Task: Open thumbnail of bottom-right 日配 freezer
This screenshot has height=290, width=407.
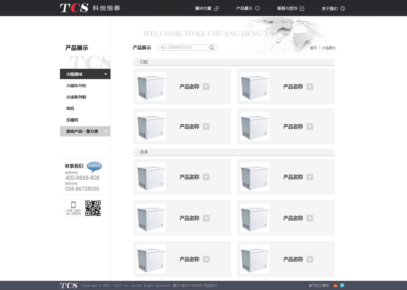Action: (255, 126)
